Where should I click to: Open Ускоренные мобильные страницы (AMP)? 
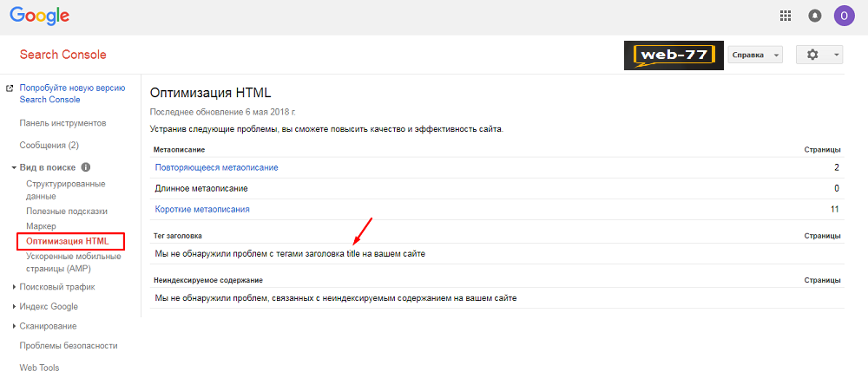[x=74, y=263]
